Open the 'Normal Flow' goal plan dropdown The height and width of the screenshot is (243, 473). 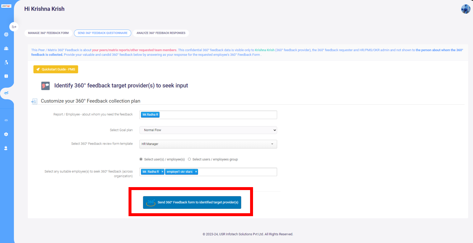point(208,130)
